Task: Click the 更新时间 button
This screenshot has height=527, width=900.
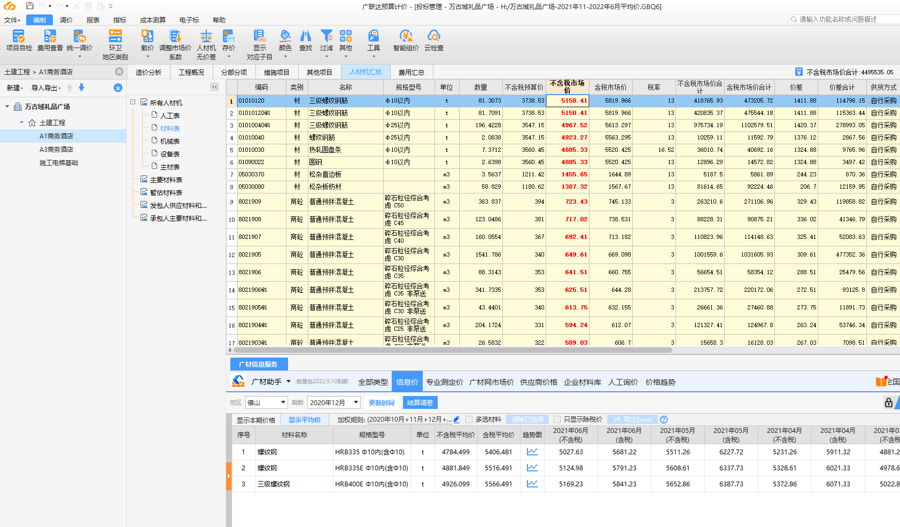Action: point(382,402)
